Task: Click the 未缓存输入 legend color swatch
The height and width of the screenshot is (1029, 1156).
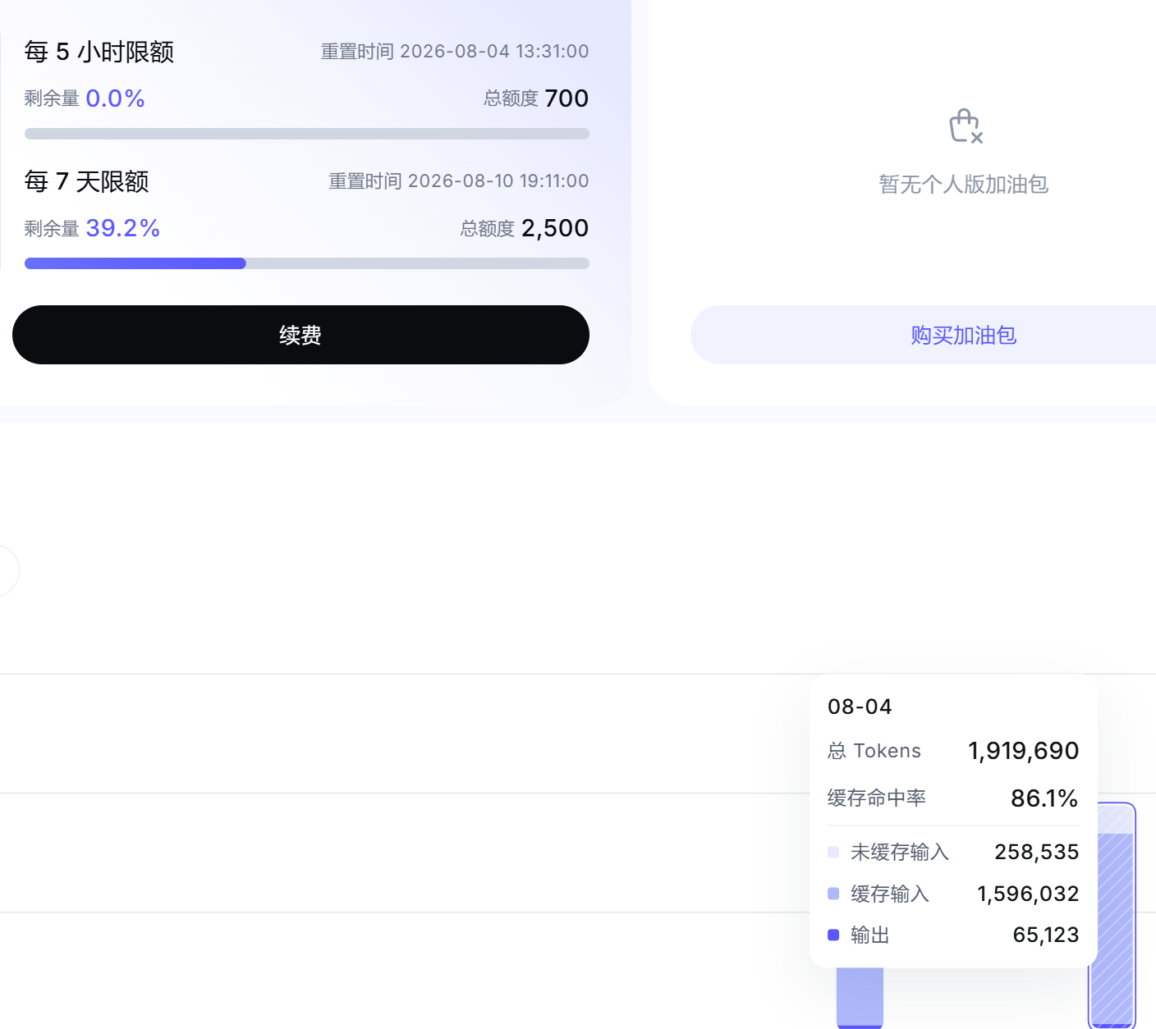Action: click(x=833, y=852)
